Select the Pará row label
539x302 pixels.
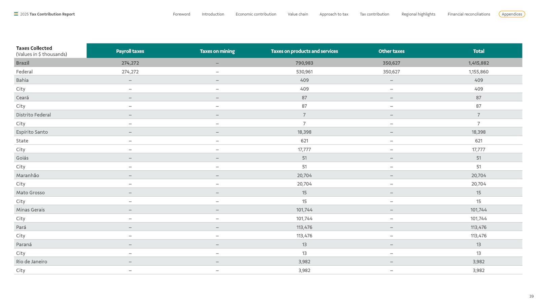pos(21,227)
